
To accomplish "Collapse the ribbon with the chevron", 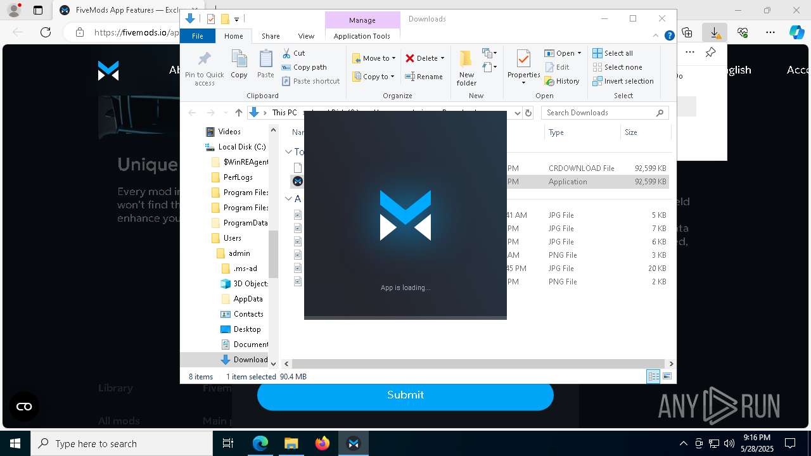I will pos(657,36).
